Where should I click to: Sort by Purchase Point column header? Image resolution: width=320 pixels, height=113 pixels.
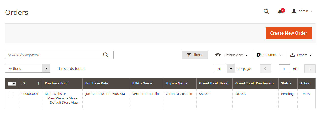62,83
